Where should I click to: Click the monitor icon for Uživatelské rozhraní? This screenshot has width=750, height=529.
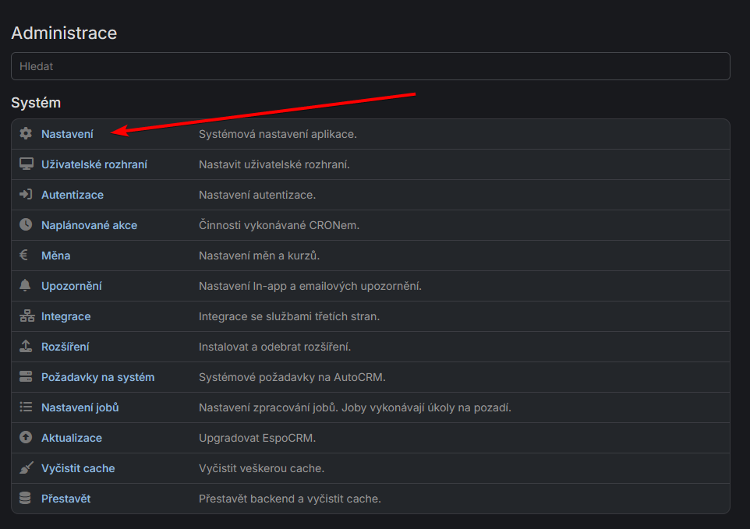(26, 164)
